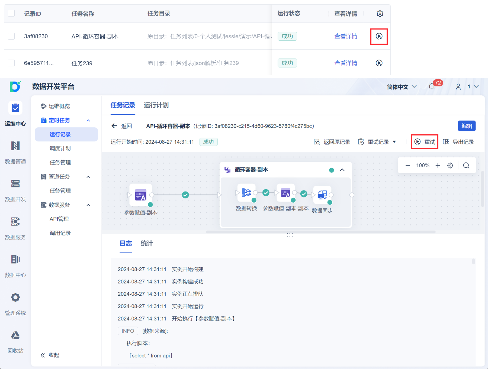Open 查看详情 link for API-循环容器-副本
The height and width of the screenshot is (369, 488).
346,36
